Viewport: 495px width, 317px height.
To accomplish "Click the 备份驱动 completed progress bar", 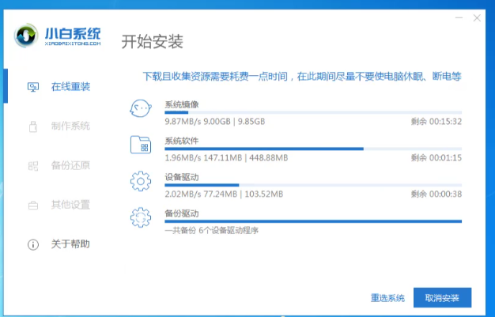I will 312,221.
